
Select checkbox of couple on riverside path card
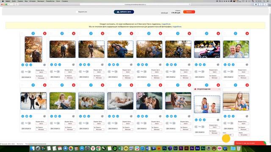point(80,33)
